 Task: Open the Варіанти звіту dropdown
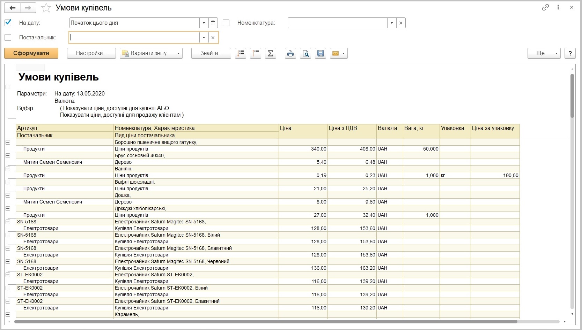click(151, 53)
